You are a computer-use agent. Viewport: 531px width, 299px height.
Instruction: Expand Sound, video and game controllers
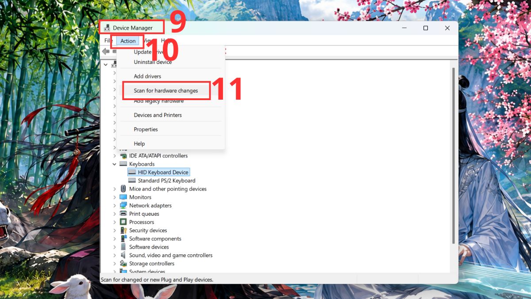pyautogui.click(x=115, y=256)
